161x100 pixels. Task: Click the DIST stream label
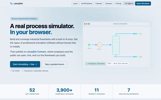(x=140, y=34)
